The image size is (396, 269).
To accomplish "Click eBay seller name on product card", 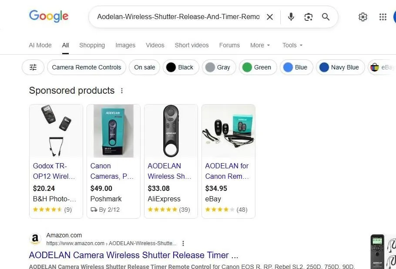I will click(213, 199).
